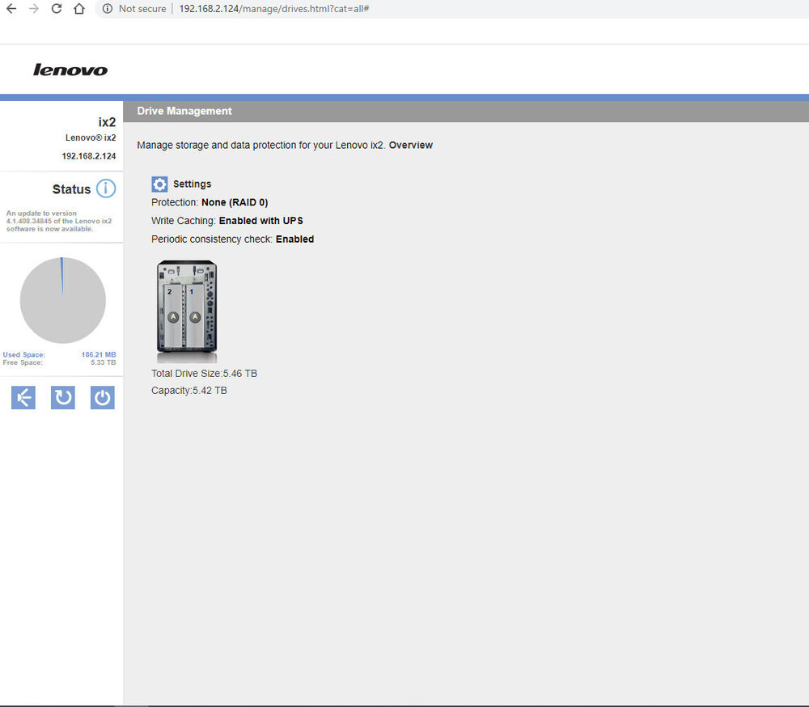Click Used Space 186.21 MB value
This screenshot has width=809, height=707.
click(x=99, y=354)
